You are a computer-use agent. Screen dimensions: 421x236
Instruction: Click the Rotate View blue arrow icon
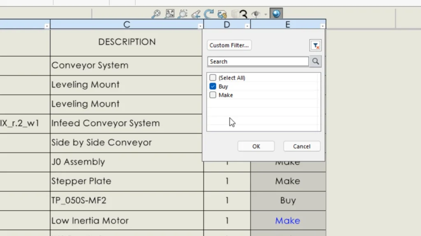(209, 14)
